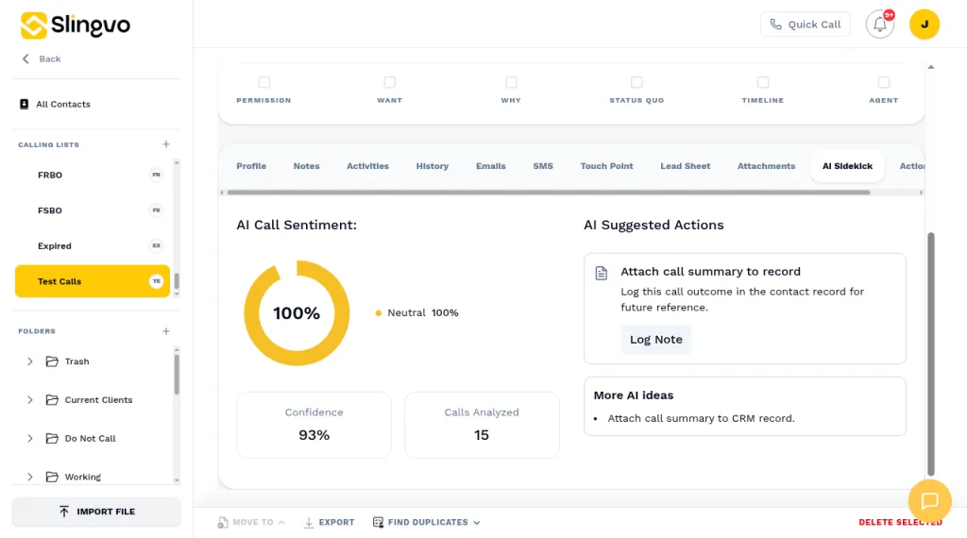Check the Permission checkbox
This screenshot has width=967, height=538.
point(264,82)
